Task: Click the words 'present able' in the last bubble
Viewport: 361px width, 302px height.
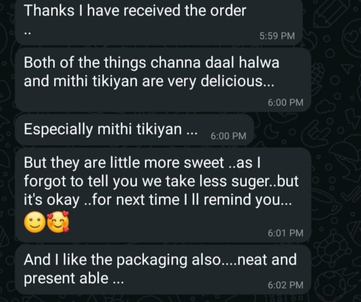Action: coord(66,279)
